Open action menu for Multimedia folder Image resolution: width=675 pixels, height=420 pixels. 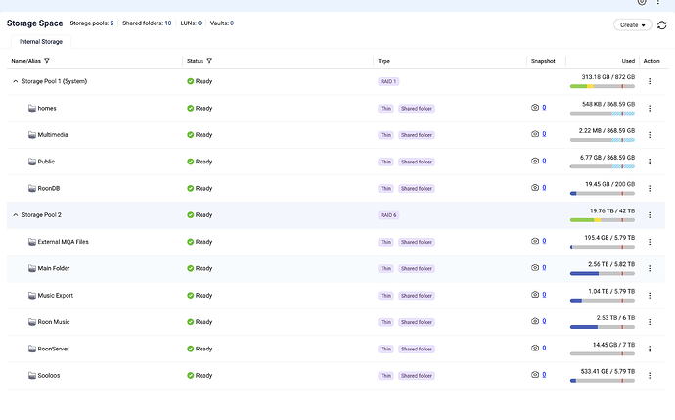[x=650, y=135]
